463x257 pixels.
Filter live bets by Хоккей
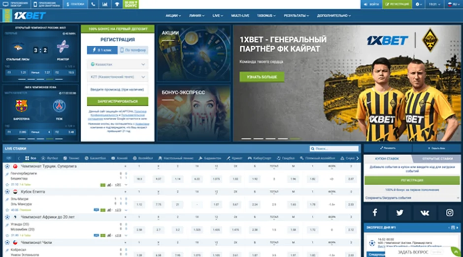tap(119, 158)
